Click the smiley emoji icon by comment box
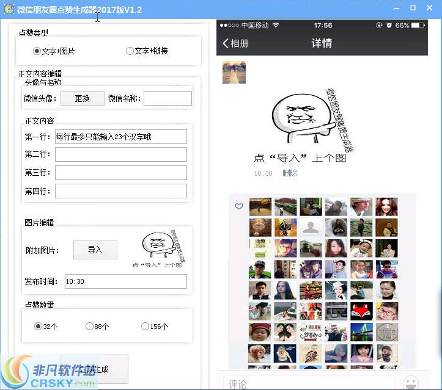This screenshot has width=442, height=390. tap(410, 382)
